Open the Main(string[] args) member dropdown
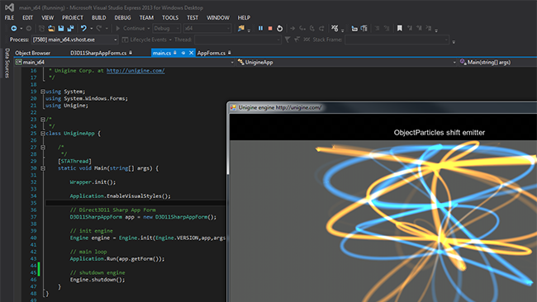This screenshot has height=302, width=537. [x=497, y=62]
